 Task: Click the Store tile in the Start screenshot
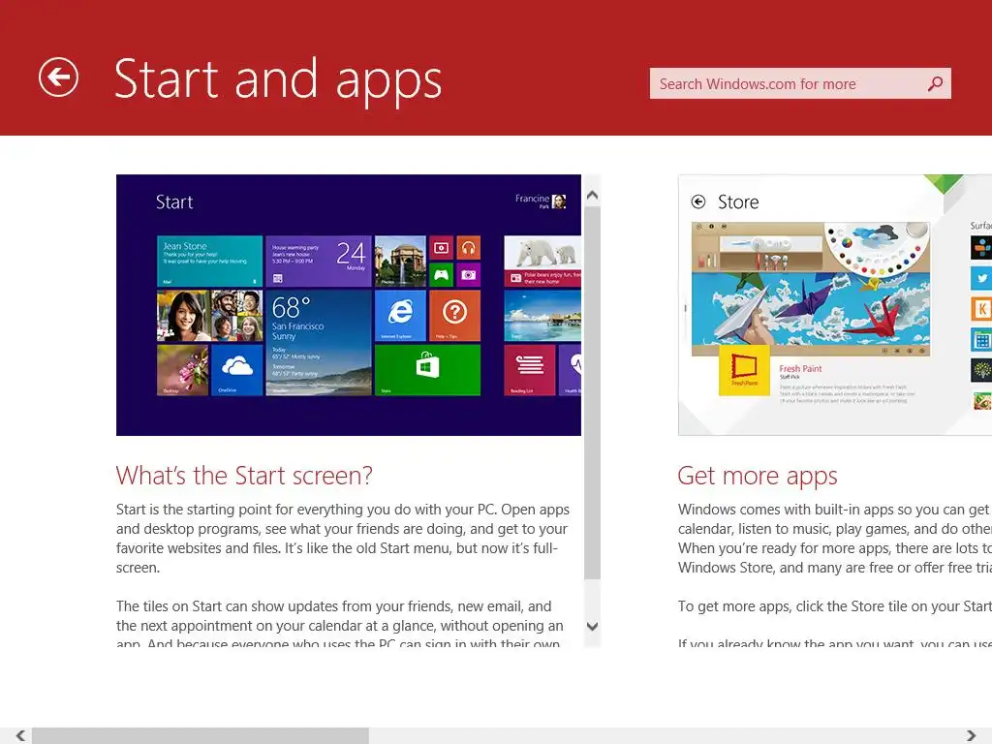click(427, 370)
